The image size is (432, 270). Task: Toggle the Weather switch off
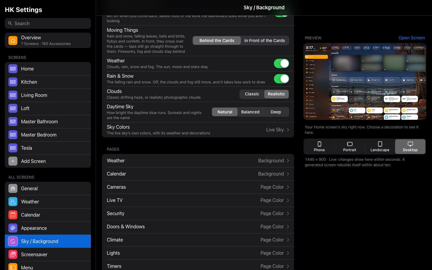coord(281,64)
